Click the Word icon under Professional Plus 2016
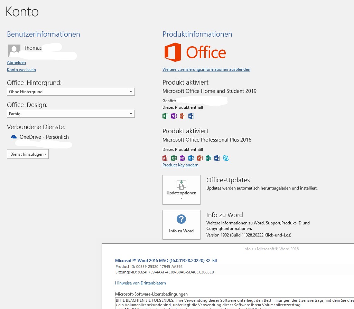This screenshot has height=309, width=354. 217,158
